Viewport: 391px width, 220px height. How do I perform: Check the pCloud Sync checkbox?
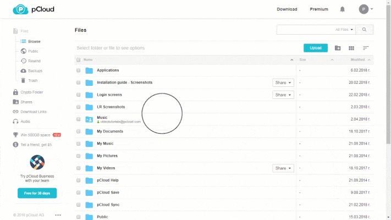pyautogui.click(x=78, y=205)
